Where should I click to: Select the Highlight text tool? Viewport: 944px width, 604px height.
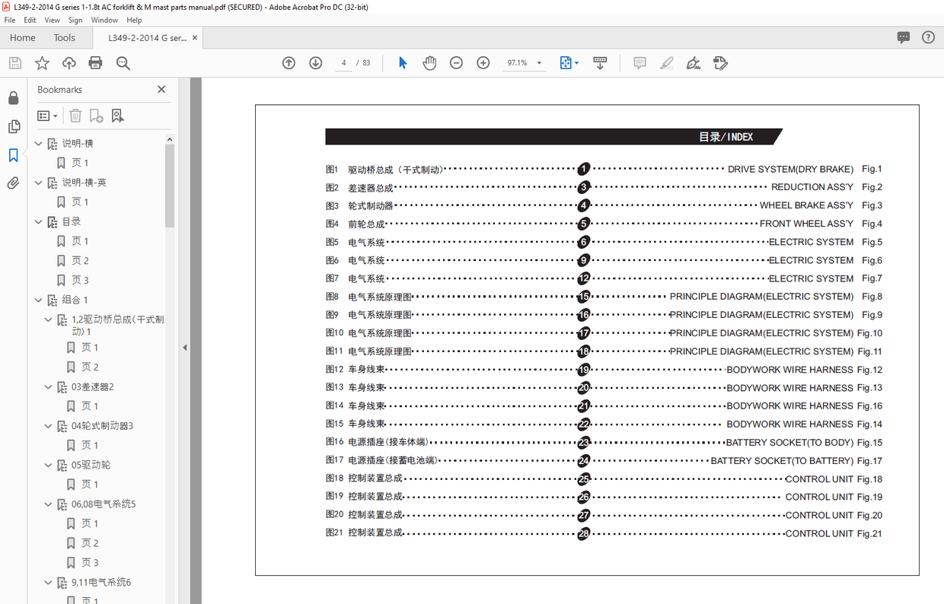tap(667, 63)
